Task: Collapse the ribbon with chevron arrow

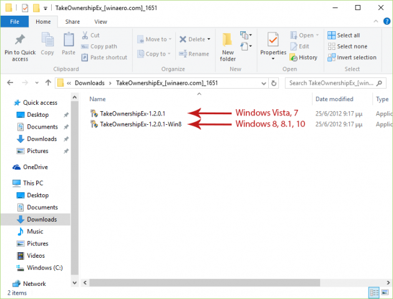Action: (374, 22)
